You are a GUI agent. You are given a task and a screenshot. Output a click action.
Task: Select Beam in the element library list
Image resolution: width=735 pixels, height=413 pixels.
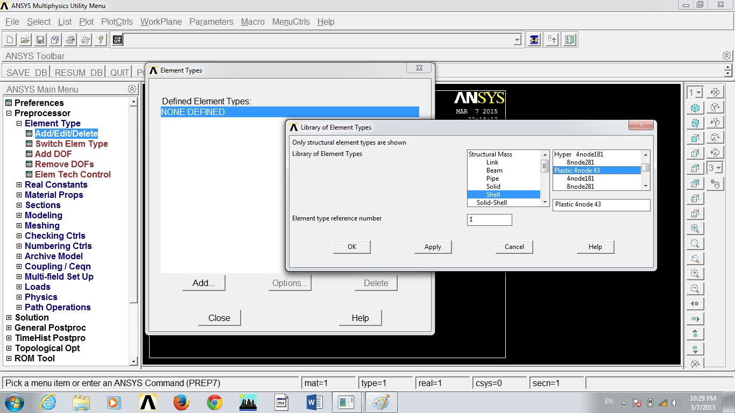pos(494,170)
